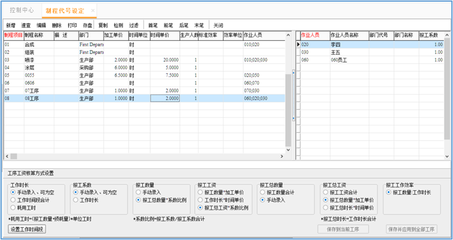Click the 报工系数 column header
The height and width of the screenshot is (240, 453).
(x=431, y=35)
